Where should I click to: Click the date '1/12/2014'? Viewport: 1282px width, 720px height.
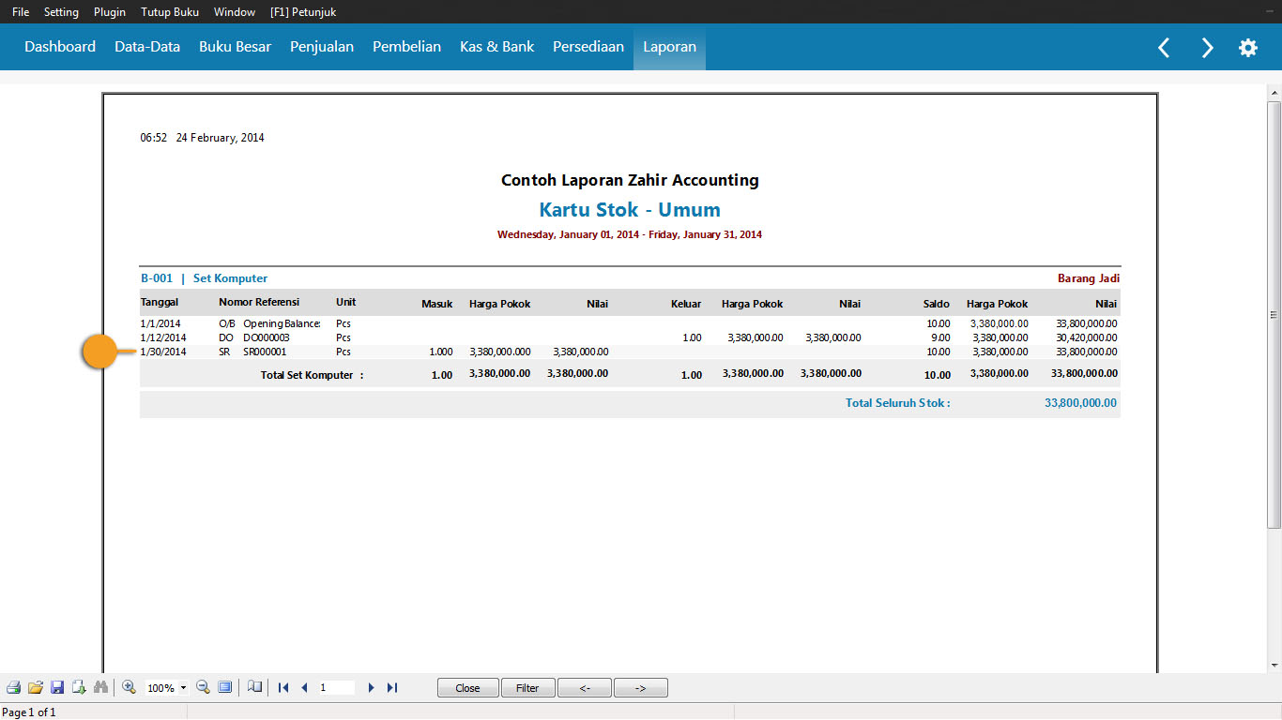[163, 337]
